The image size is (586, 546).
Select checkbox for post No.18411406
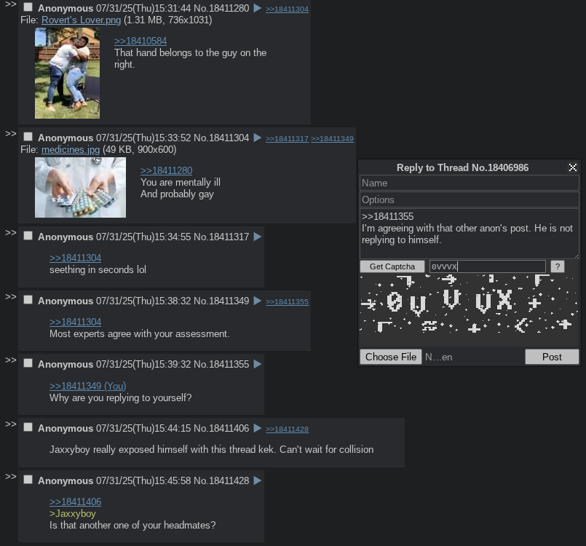pyautogui.click(x=28, y=427)
